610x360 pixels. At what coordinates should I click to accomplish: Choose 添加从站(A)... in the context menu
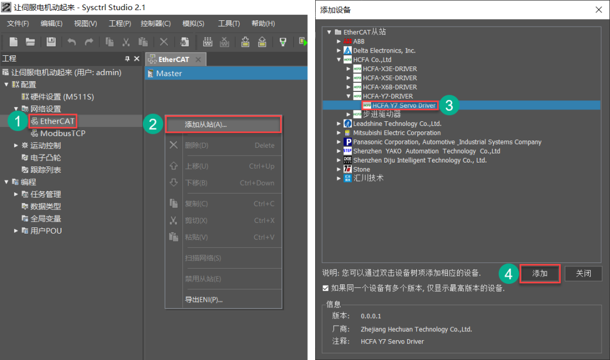[x=223, y=124]
